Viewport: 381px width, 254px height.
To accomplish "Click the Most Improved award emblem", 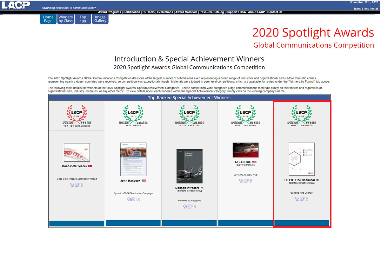I will (302, 116).
